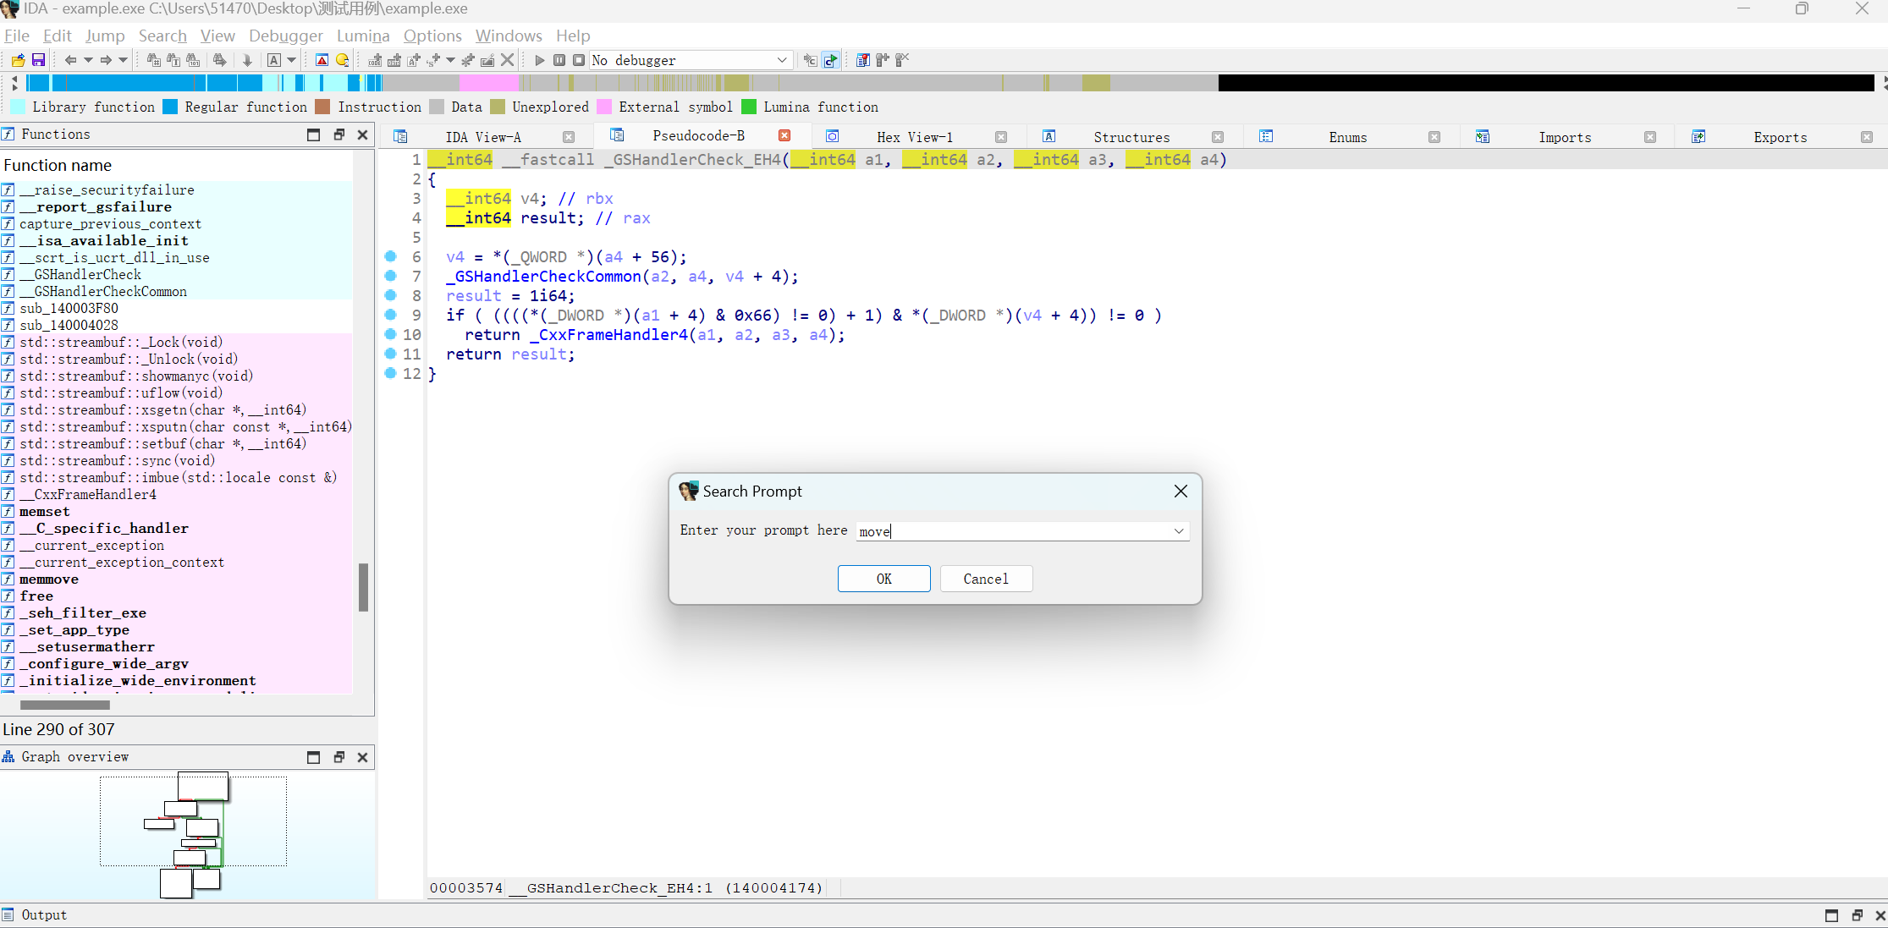Terminate the process with the stop icon
This screenshot has height=928, width=1888.
pos(579,60)
